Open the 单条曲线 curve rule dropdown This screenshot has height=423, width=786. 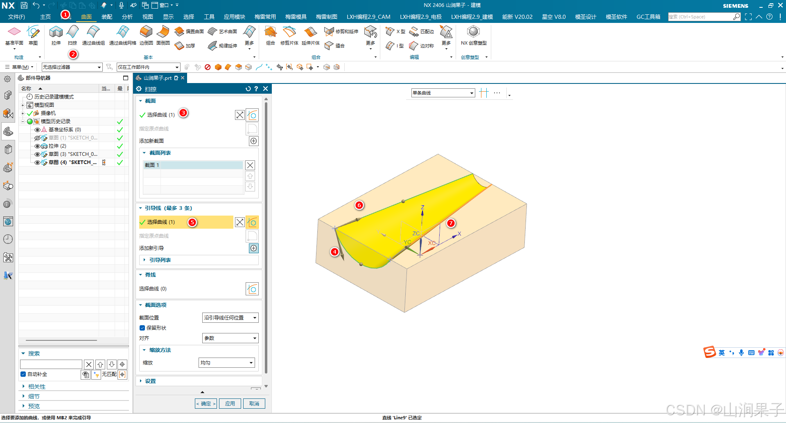pos(443,93)
